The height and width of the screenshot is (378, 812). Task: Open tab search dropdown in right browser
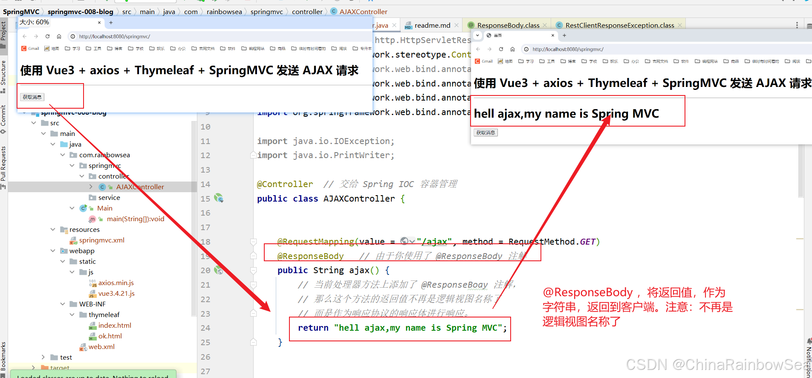pos(477,35)
